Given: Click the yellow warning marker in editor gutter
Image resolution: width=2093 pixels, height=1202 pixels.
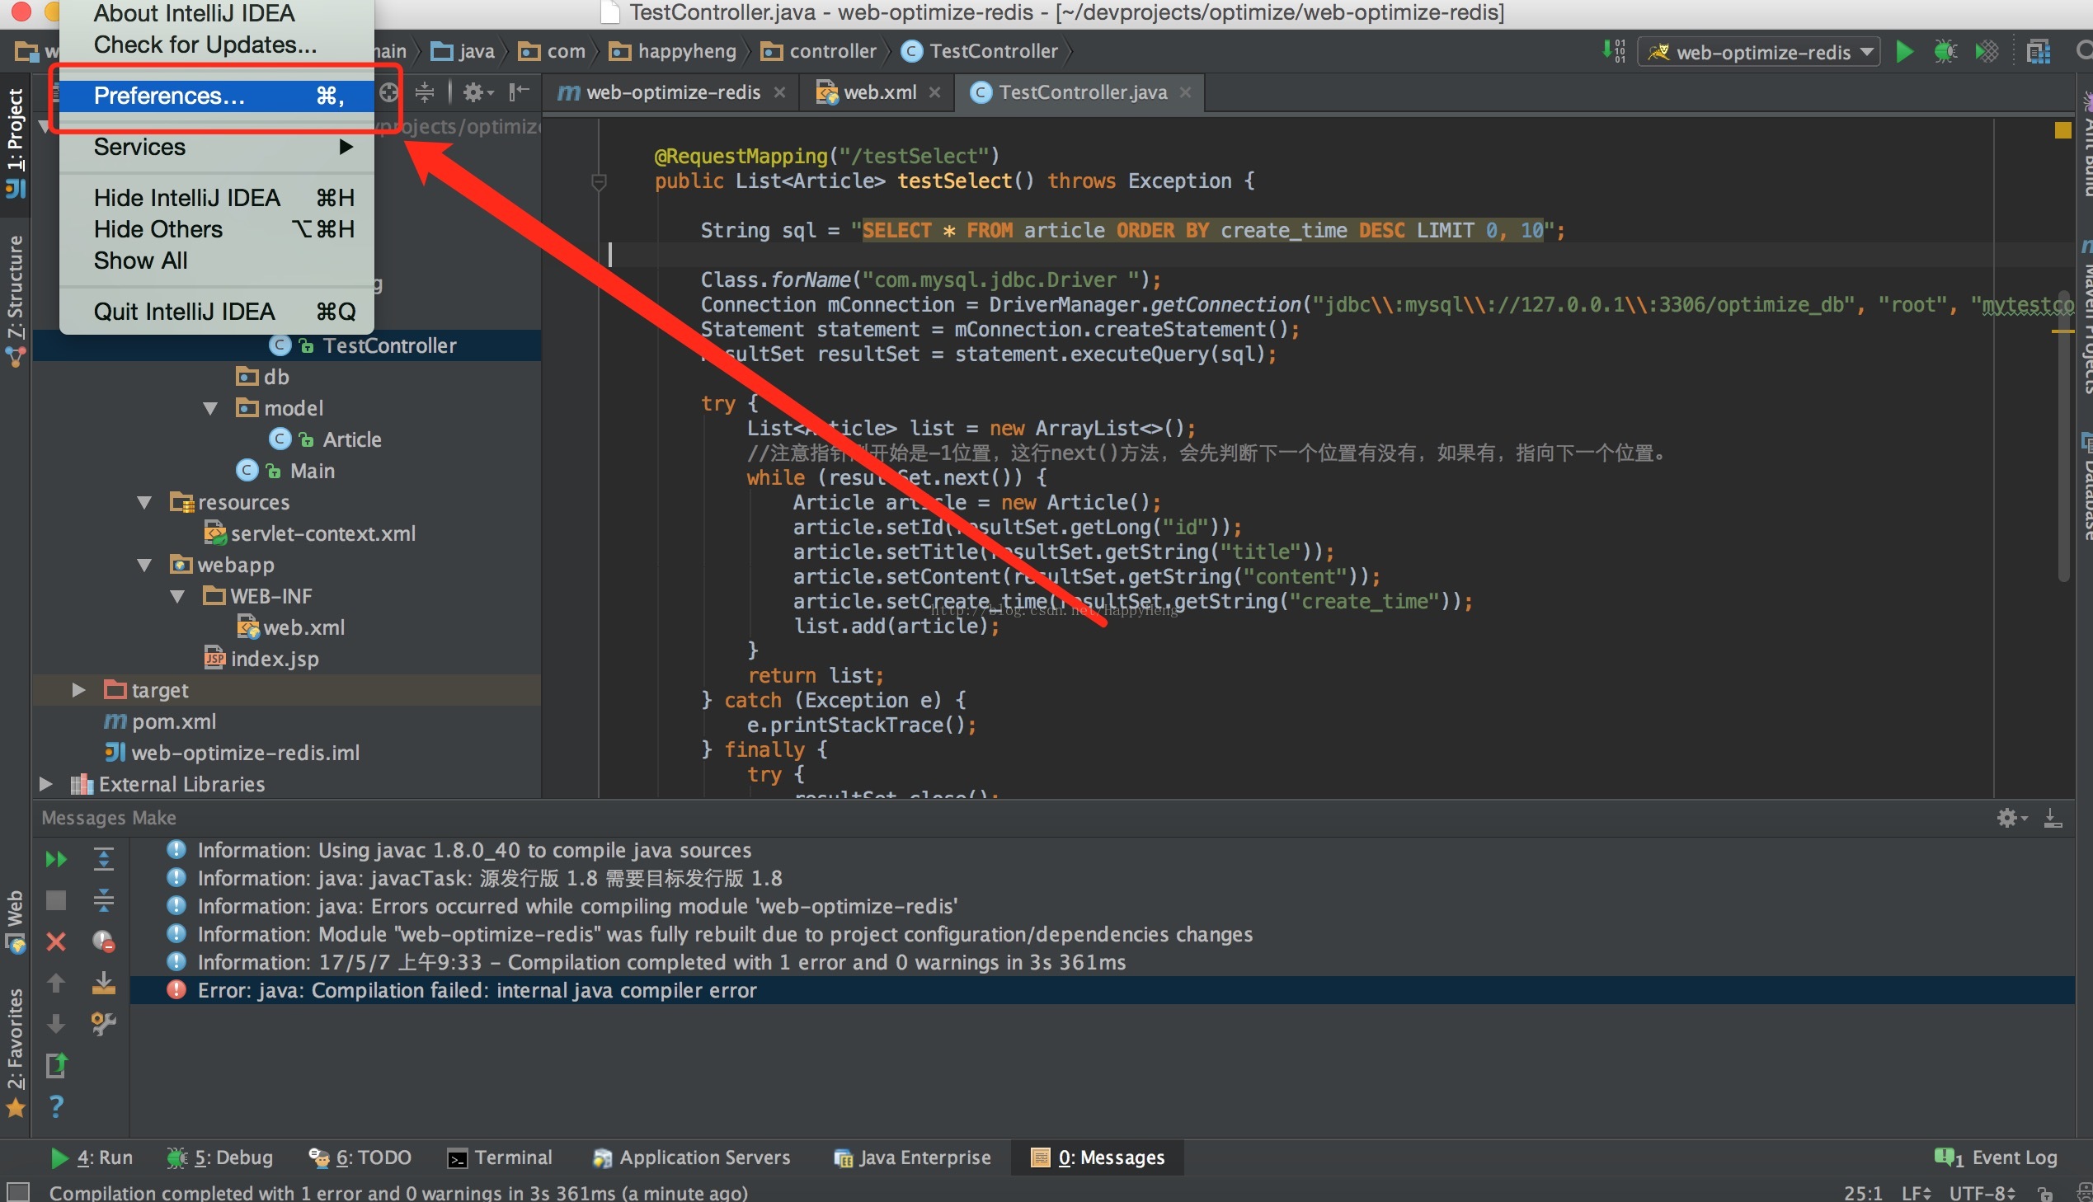Looking at the screenshot, I should pyautogui.click(x=2062, y=129).
